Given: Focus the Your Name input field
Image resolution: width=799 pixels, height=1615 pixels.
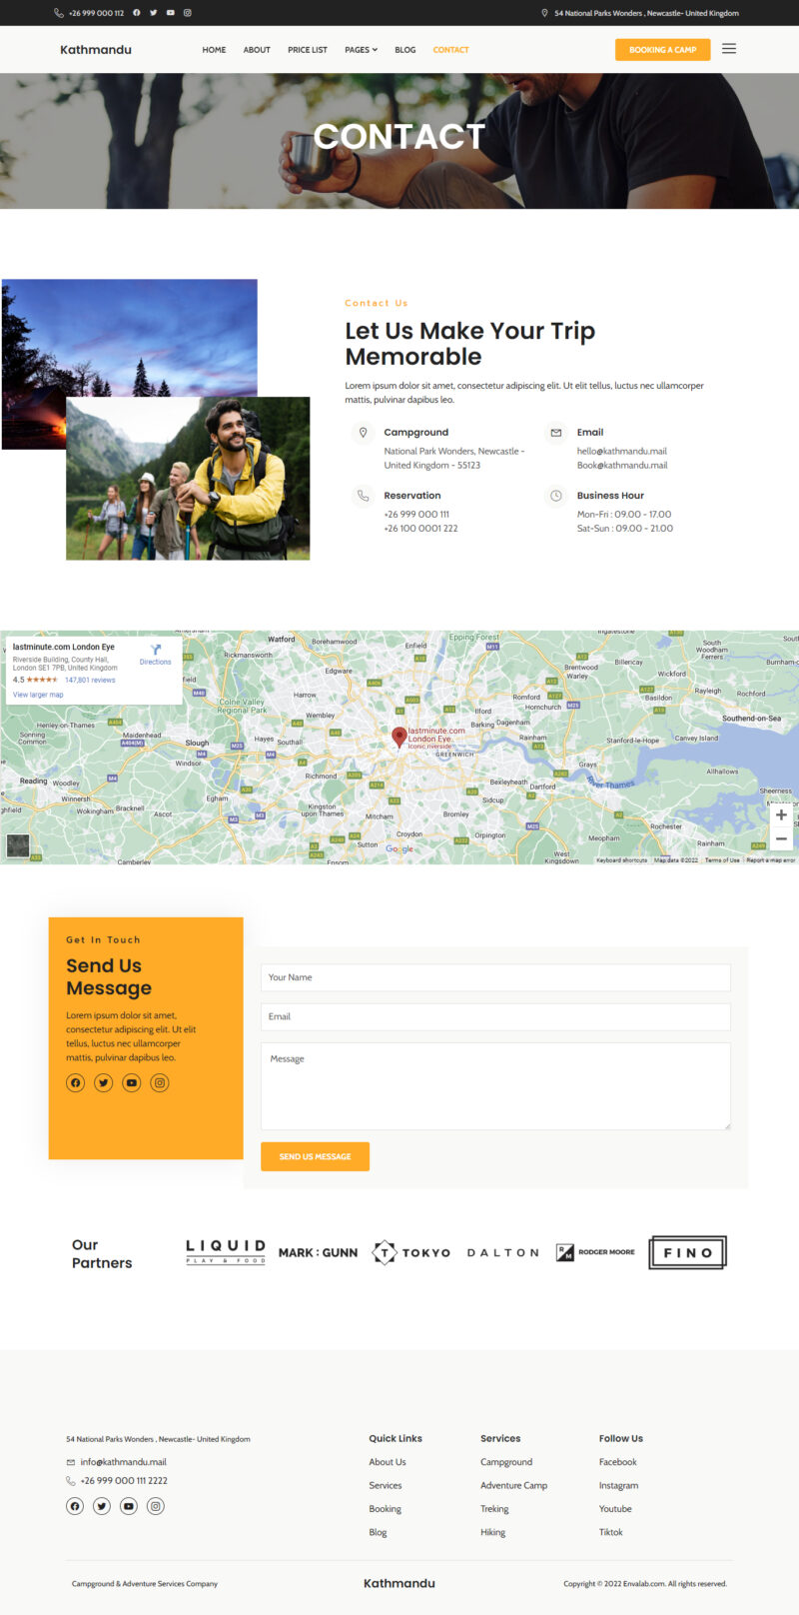Looking at the screenshot, I should point(495,977).
